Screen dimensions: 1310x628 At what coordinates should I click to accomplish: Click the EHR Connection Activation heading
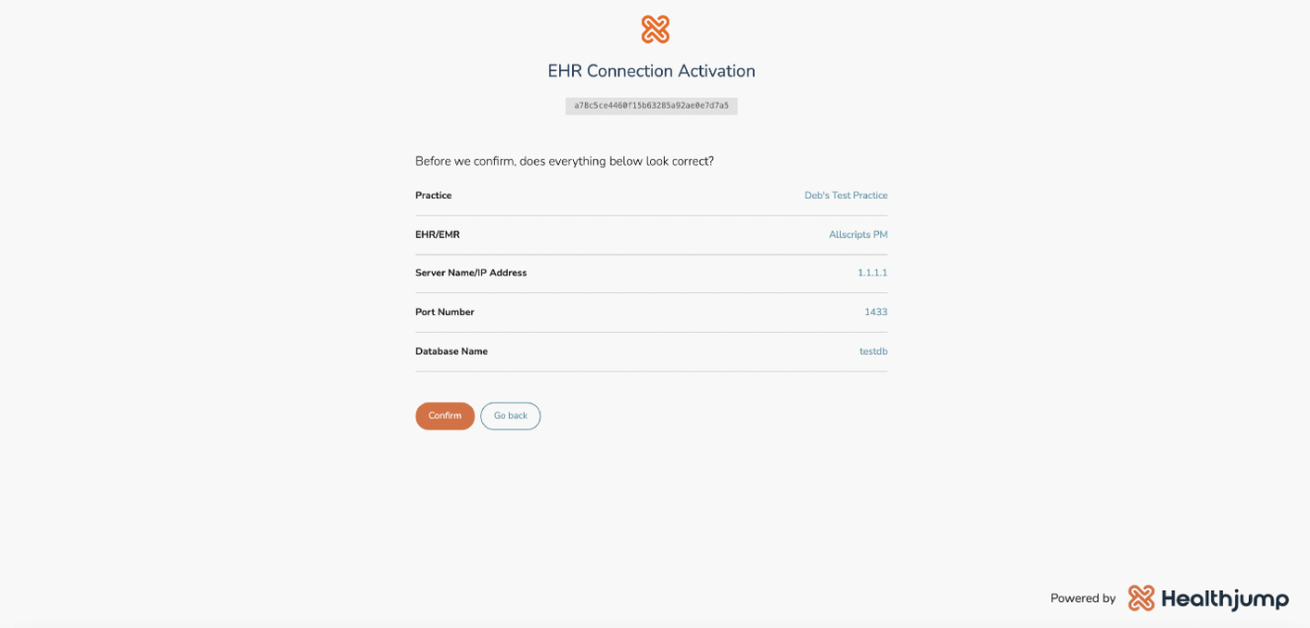(x=652, y=71)
